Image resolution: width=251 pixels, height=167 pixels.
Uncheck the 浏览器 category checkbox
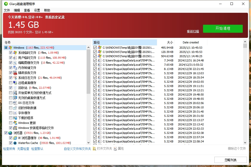(x=6, y=133)
